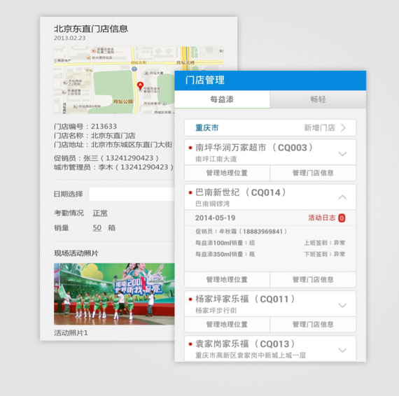
Task: Click the 门店名称：北京东直门店 line
Action: point(94,136)
